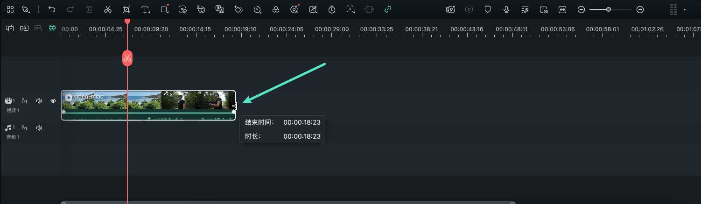Click the 视频 1 track label
This screenshot has width=701, height=204.
point(13,111)
